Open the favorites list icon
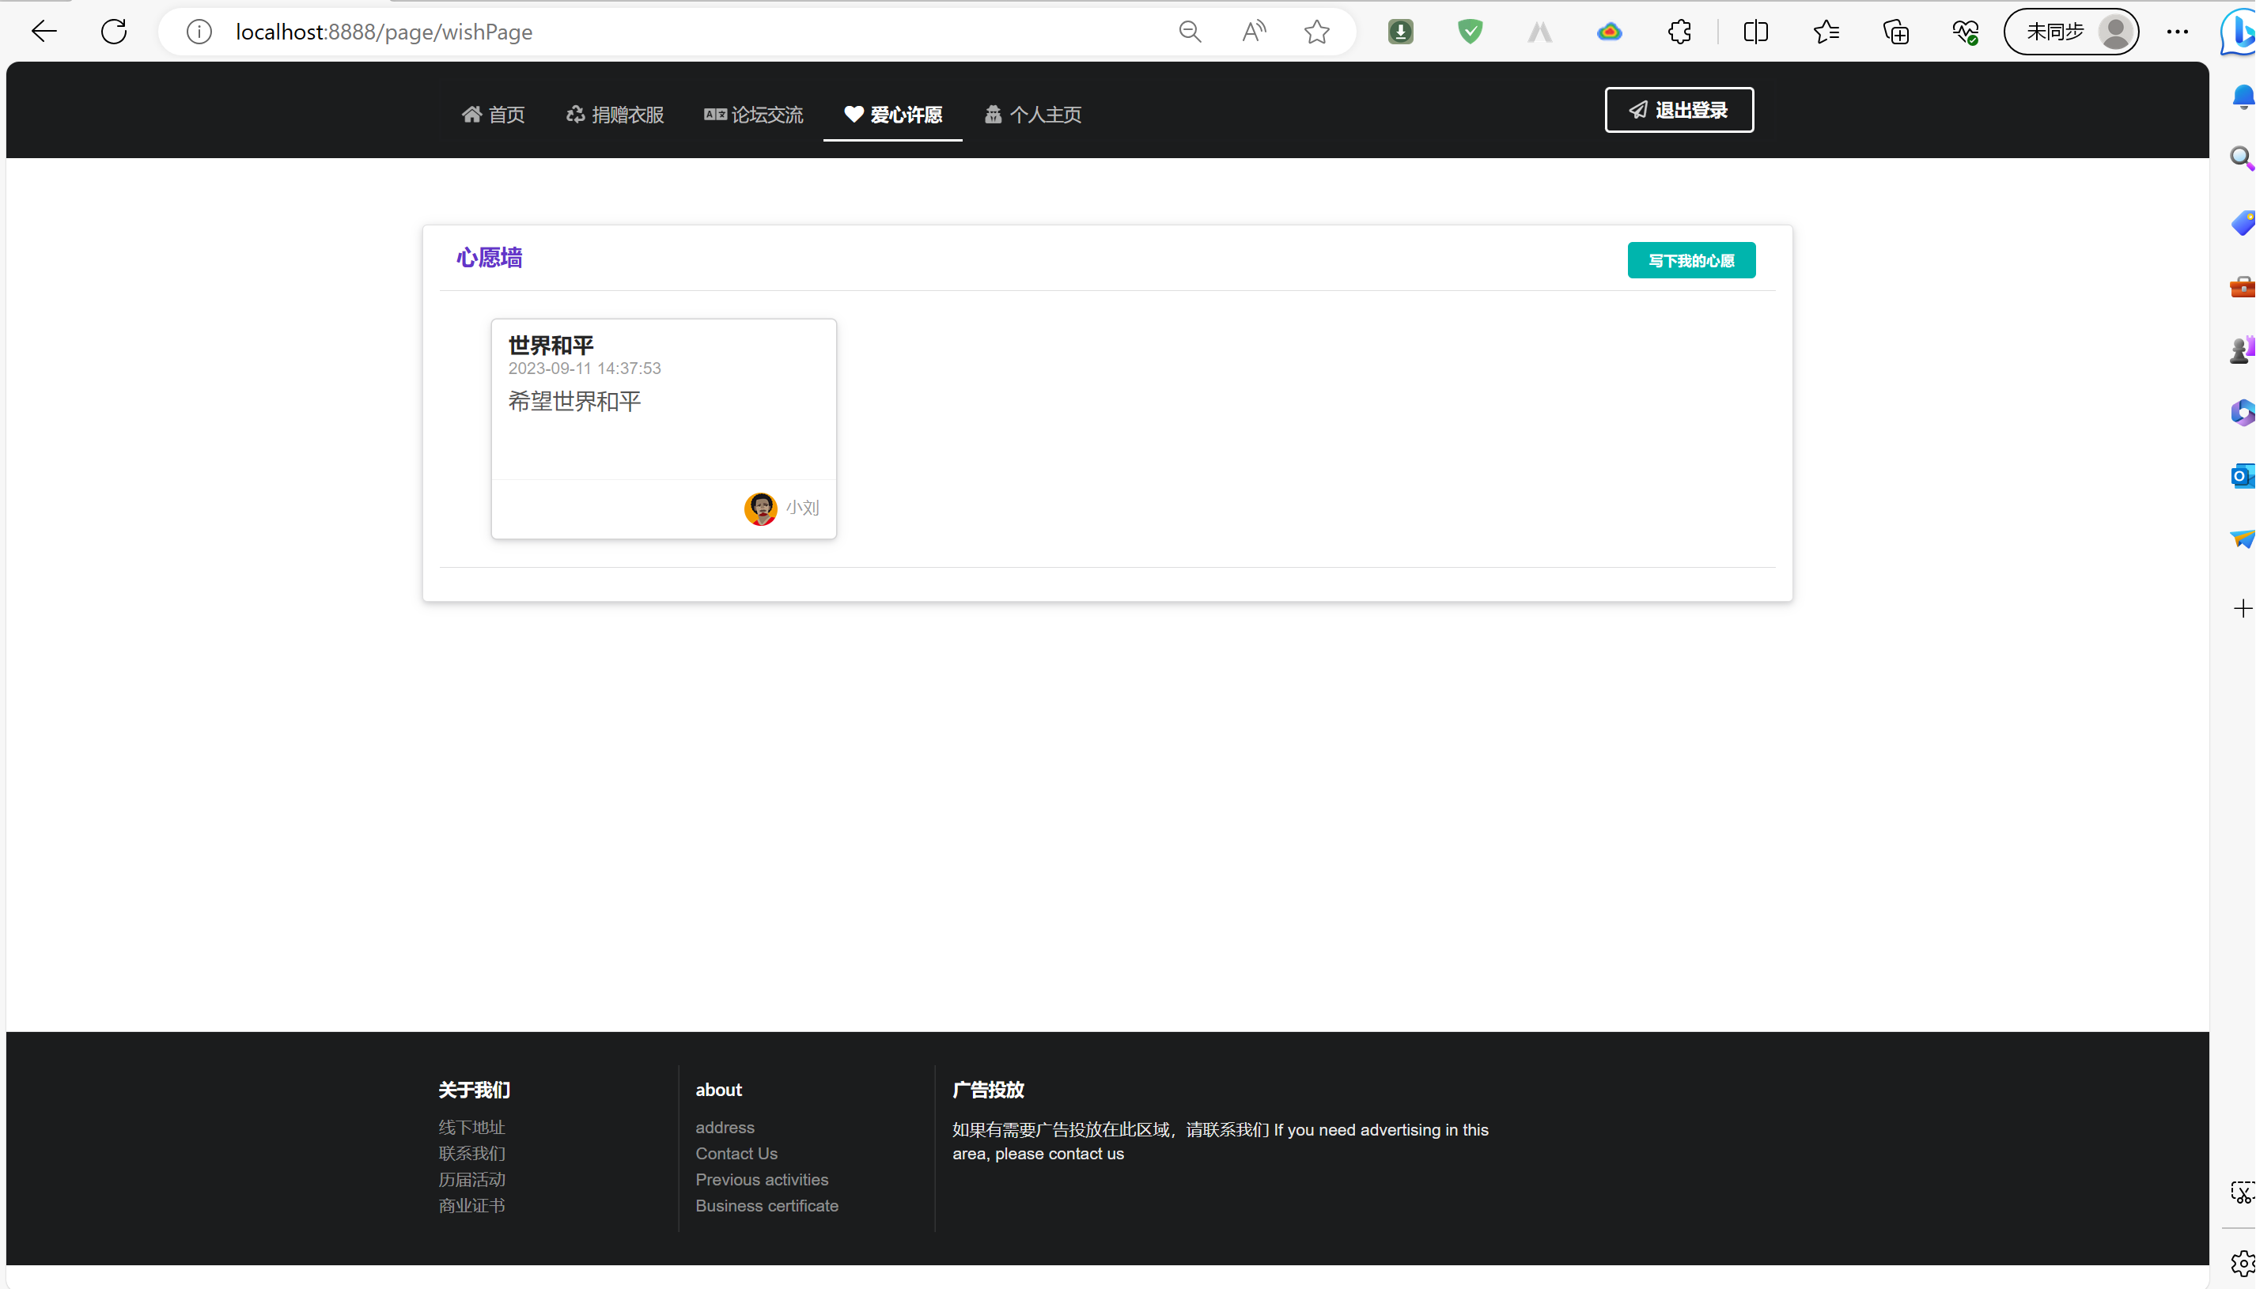The height and width of the screenshot is (1289, 2256). (x=1826, y=32)
